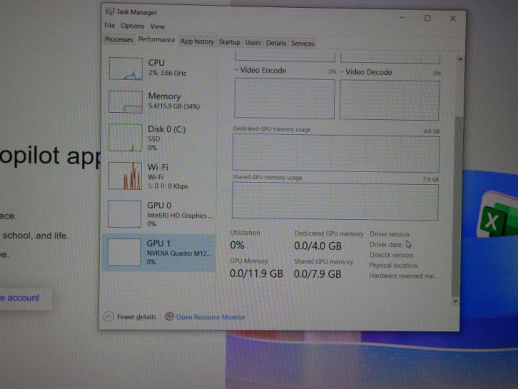Click the Shared GPU memory usage graph
This screenshot has width=518, height=389.
(335, 202)
